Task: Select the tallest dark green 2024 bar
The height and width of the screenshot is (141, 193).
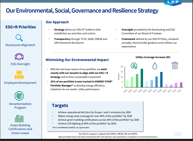Action: point(142,78)
